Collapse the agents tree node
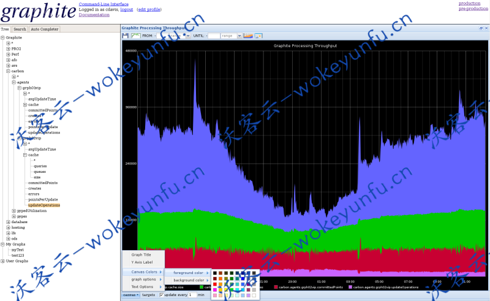The height and width of the screenshot is (301, 490). point(13,82)
